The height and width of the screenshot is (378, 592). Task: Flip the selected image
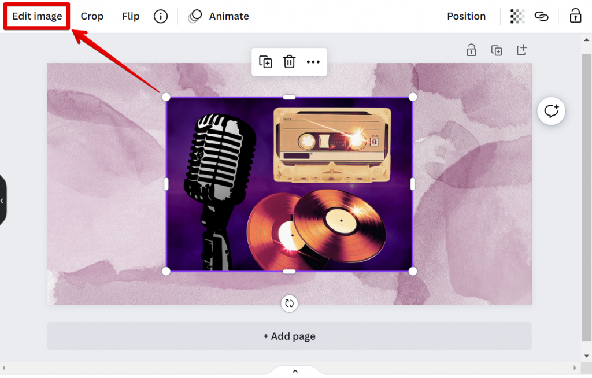click(x=130, y=16)
